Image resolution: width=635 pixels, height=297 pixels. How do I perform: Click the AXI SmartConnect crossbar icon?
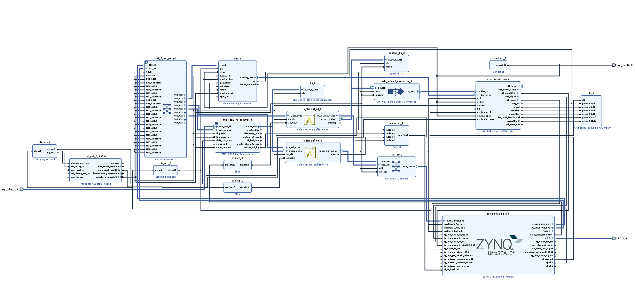pyautogui.click(x=396, y=167)
